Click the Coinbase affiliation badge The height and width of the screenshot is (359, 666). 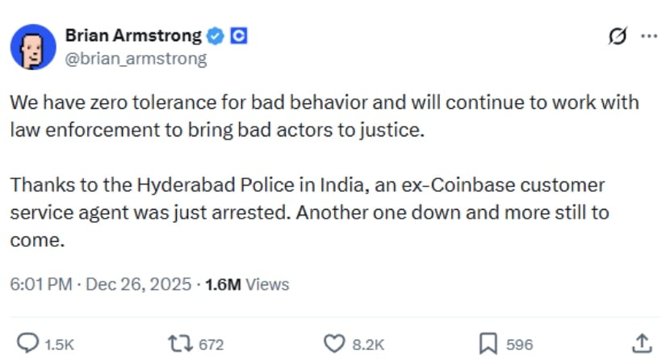tap(238, 35)
